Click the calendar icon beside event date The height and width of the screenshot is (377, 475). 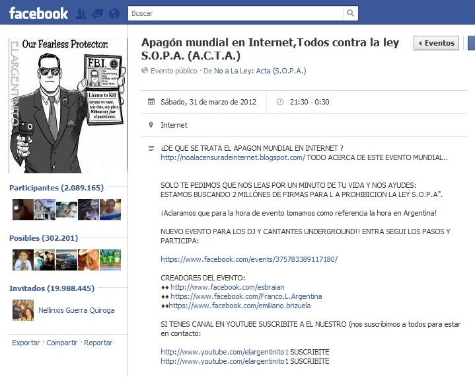(151, 102)
